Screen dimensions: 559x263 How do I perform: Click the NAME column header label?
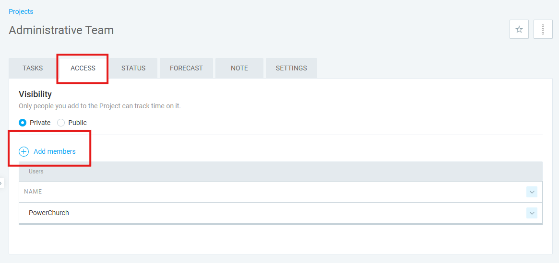coord(33,192)
